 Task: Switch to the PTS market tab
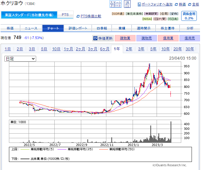coord(65,15)
